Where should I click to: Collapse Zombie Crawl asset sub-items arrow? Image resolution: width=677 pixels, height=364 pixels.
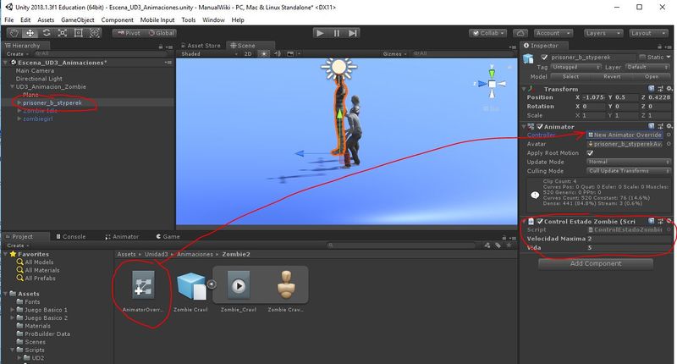(x=212, y=284)
